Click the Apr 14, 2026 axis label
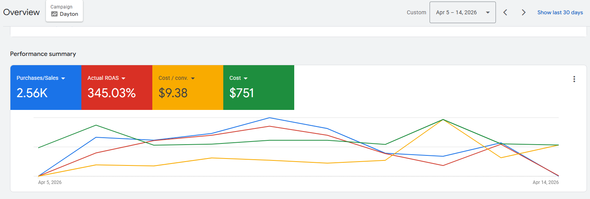The height and width of the screenshot is (199, 590). click(x=546, y=182)
